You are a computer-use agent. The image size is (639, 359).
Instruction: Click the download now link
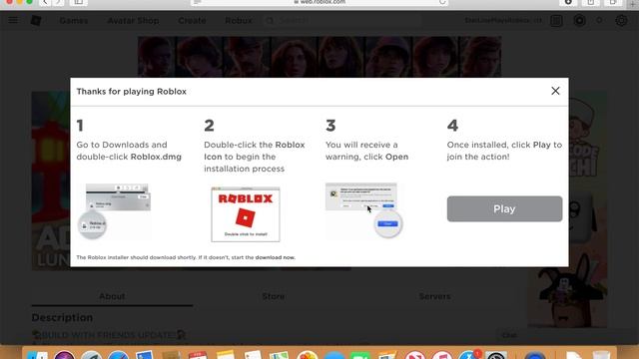276,257
